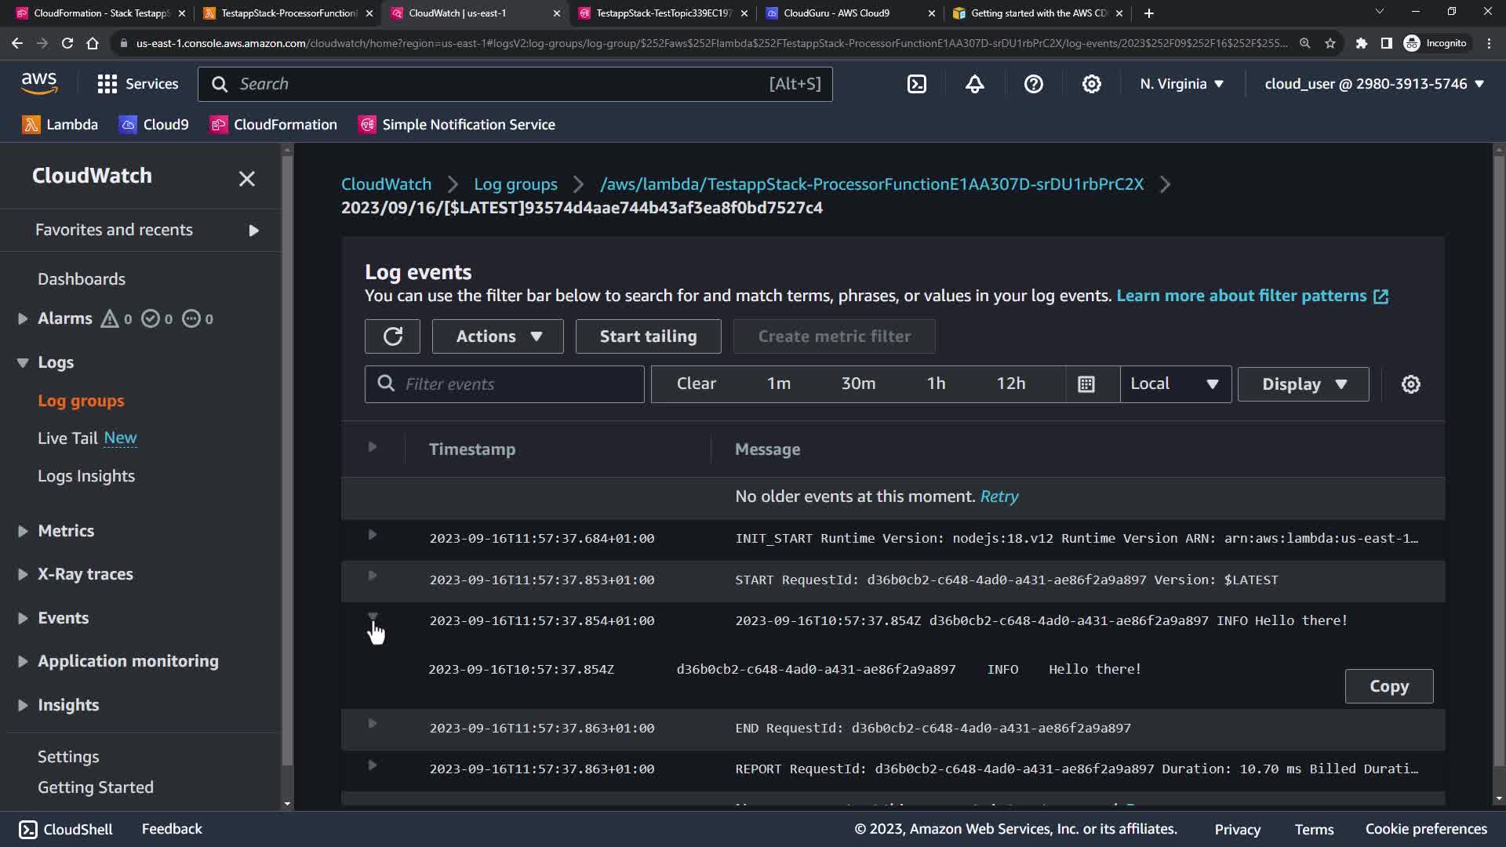Close the CloudWatch sidebar panel
Image resolution: width=1506 pixels, height=847 pixels.
(x=246, y=179)
